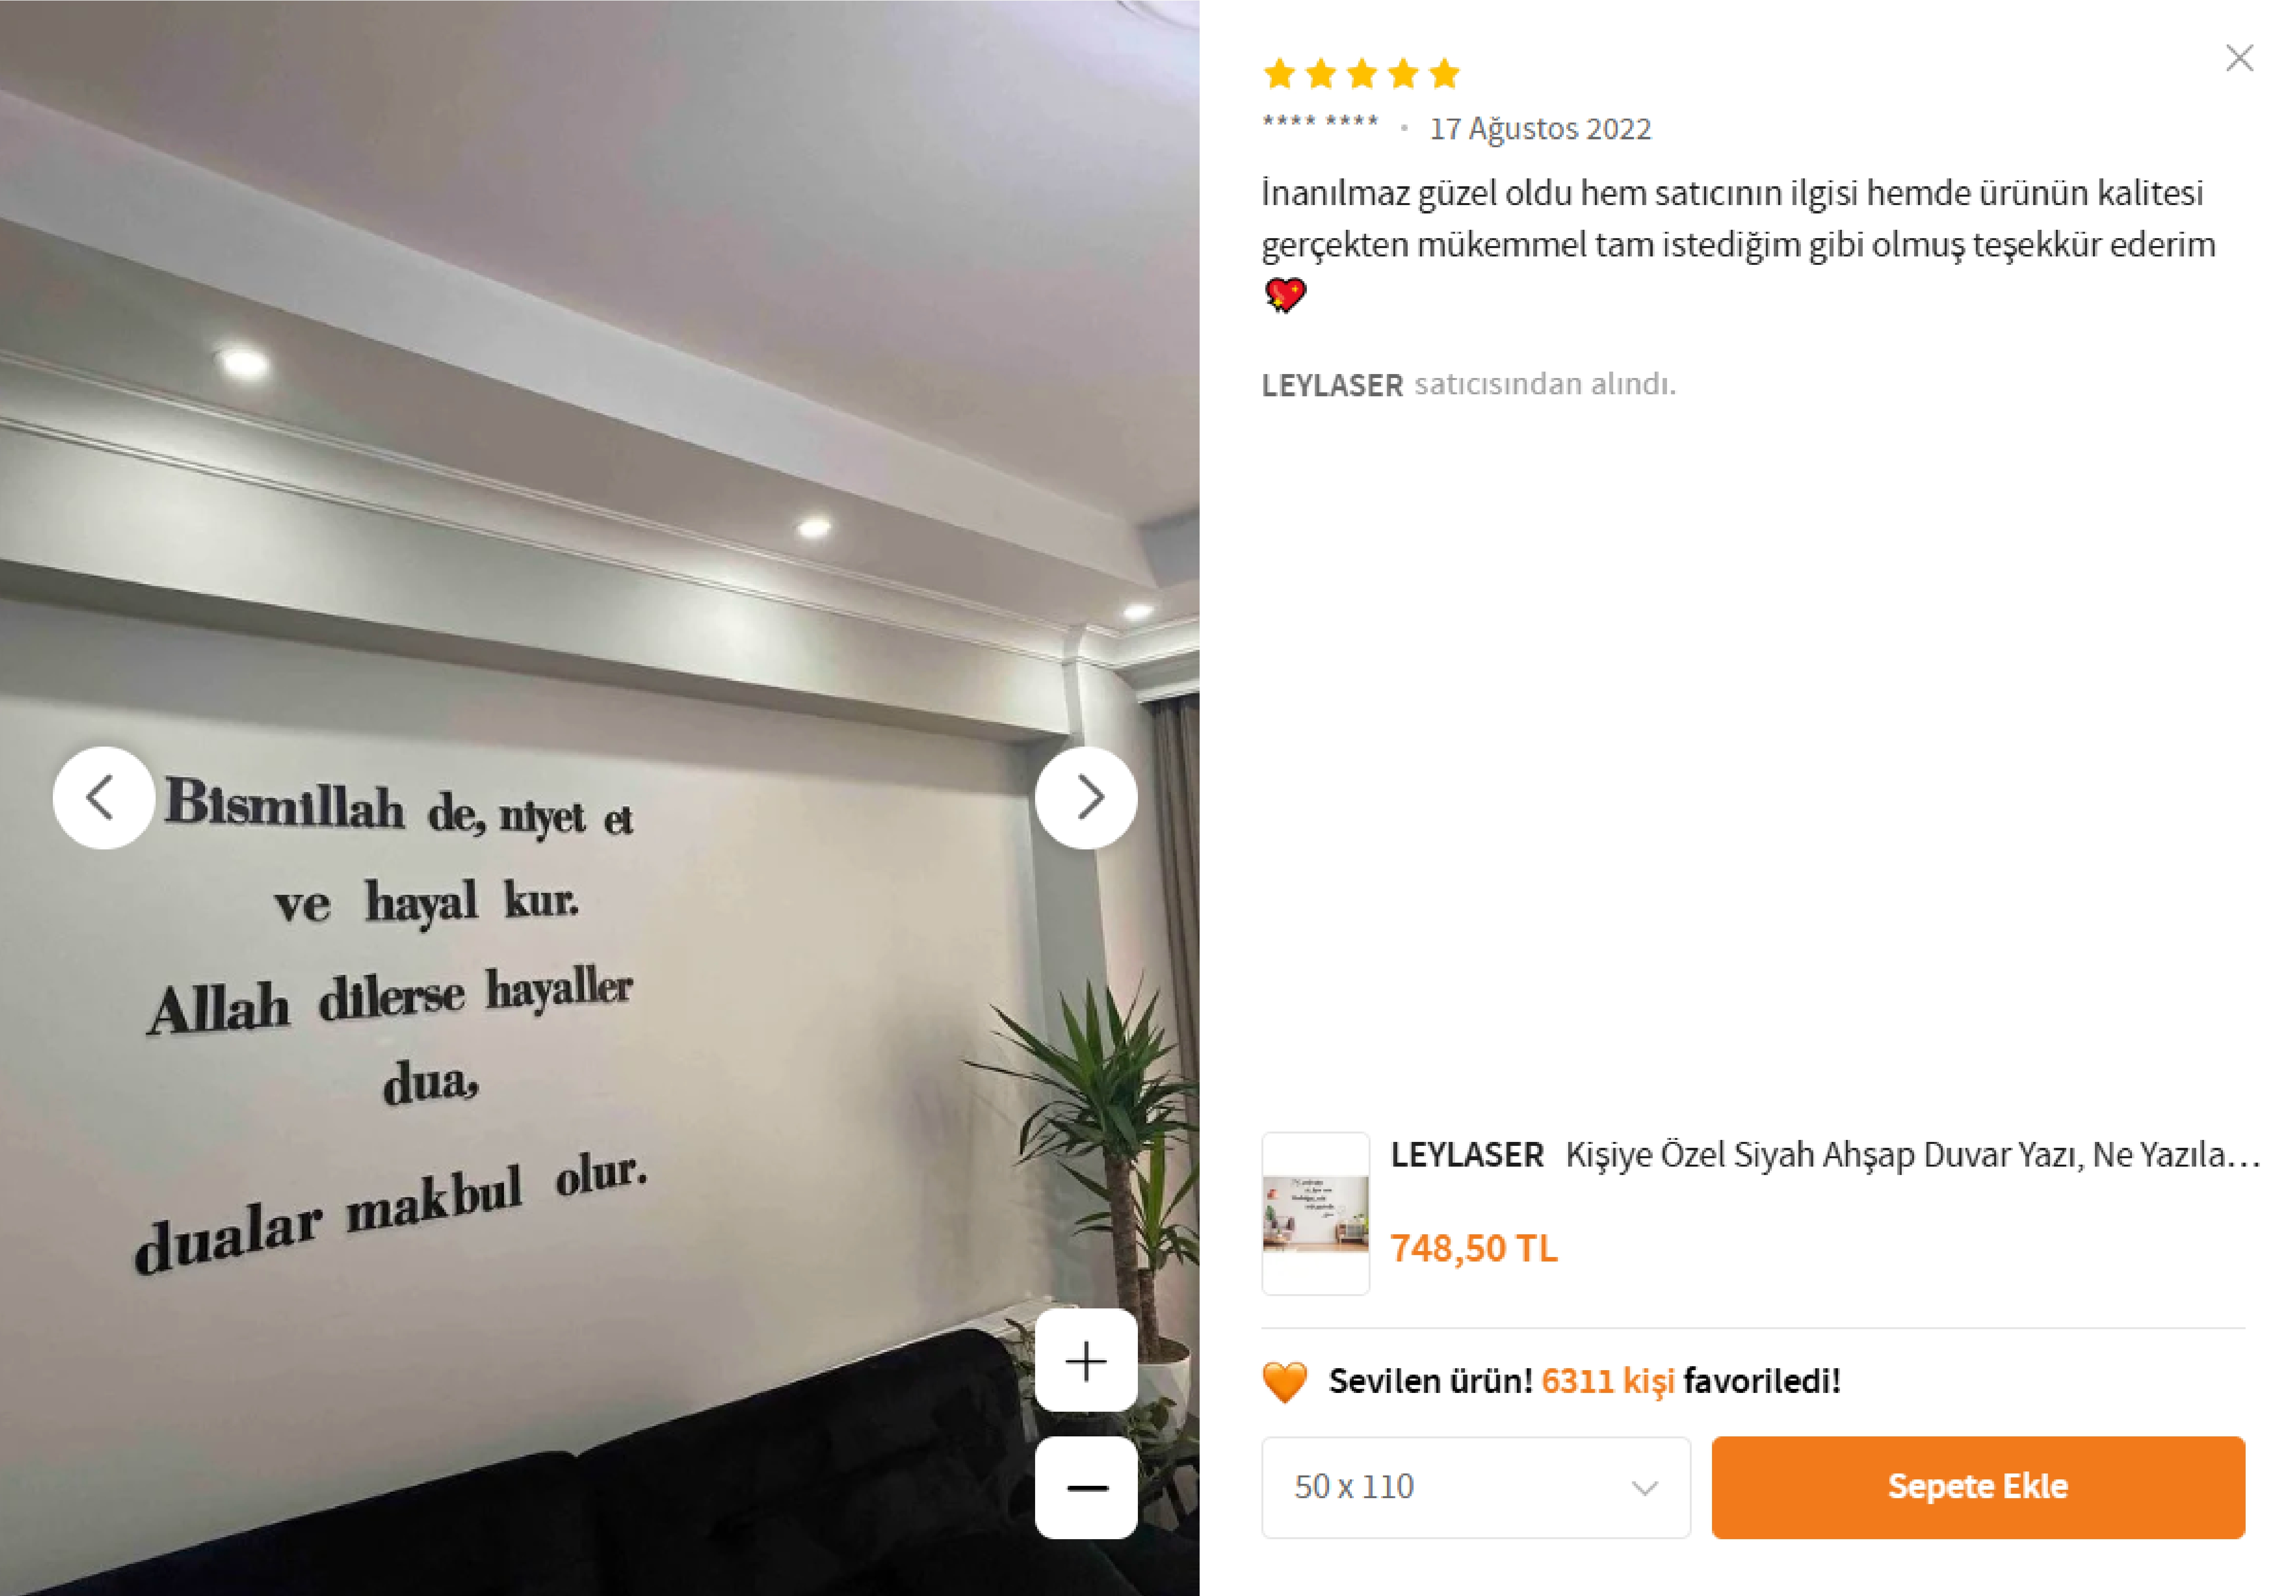Image resolution: width=2296 pixels, height=1596 pixels.
Task: Click the first yellow rating star
Action: point(1280,74)
